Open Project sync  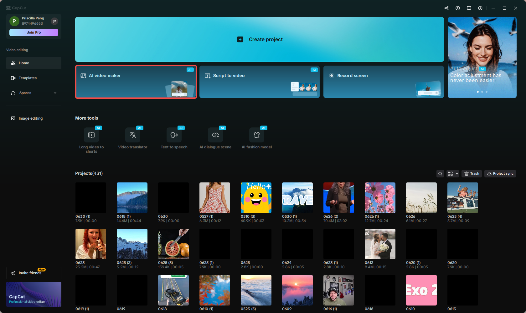point(500,173)
